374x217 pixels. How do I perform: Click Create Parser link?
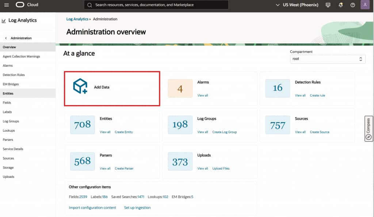[x=124, y=168]
